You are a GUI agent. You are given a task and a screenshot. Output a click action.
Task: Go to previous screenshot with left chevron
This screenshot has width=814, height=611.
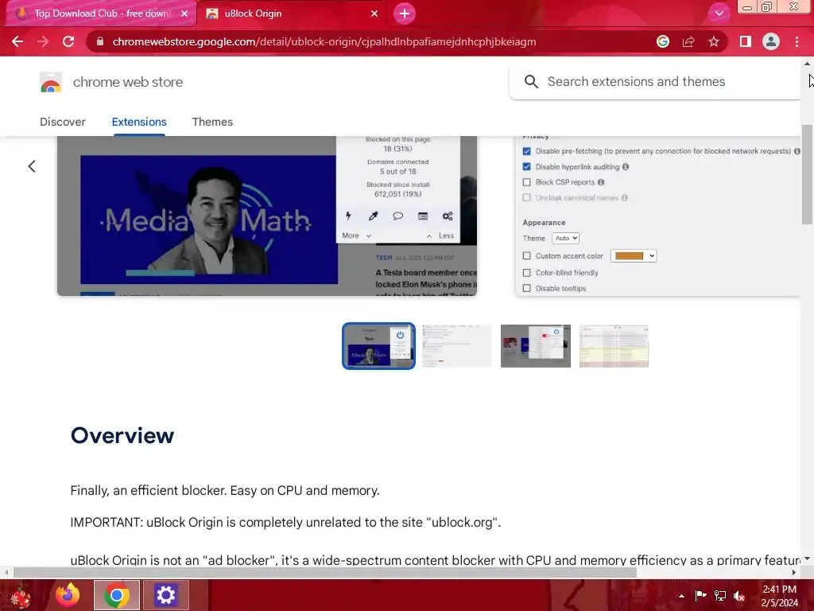coord(32,166)
